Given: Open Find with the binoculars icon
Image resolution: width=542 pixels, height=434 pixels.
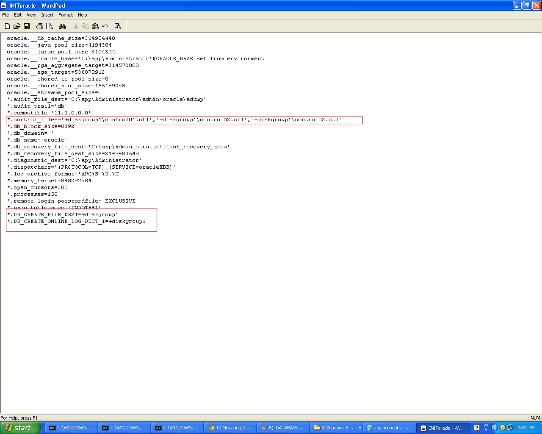Looking at the screenshot, I should coord(62,26).
